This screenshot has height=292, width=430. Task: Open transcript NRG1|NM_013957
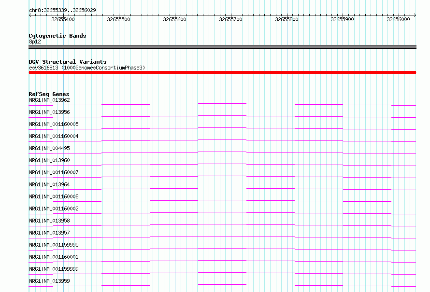(x=49, y=233)
